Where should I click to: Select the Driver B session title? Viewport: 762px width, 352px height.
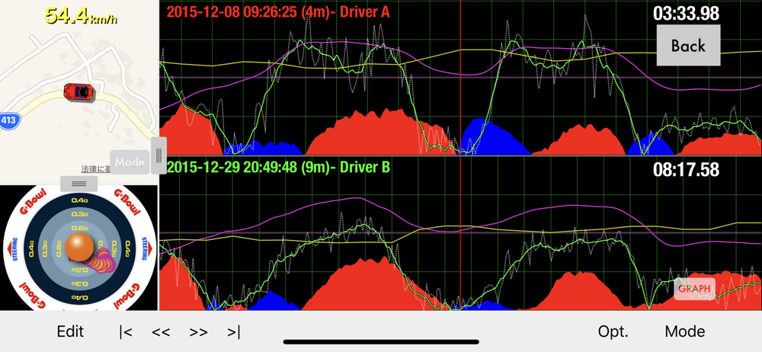[278, 167]
